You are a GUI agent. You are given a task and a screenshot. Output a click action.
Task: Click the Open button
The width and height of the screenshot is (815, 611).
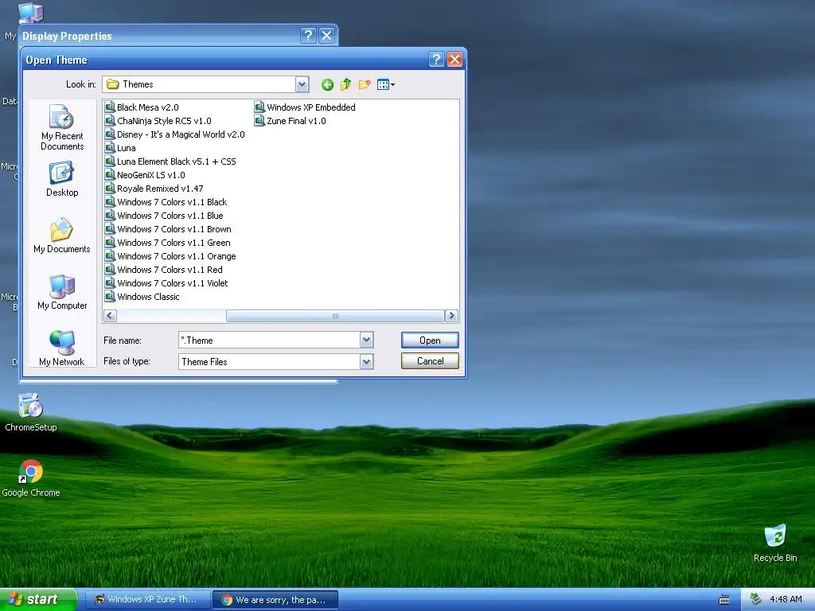pyautogui.click(x=430, y=341)
